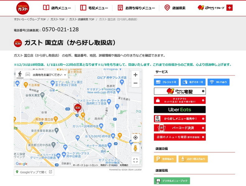Viewport: 246px width, 186px height.
Task: Click the デジタルメニューブック badge
Action: pos(172,181)
